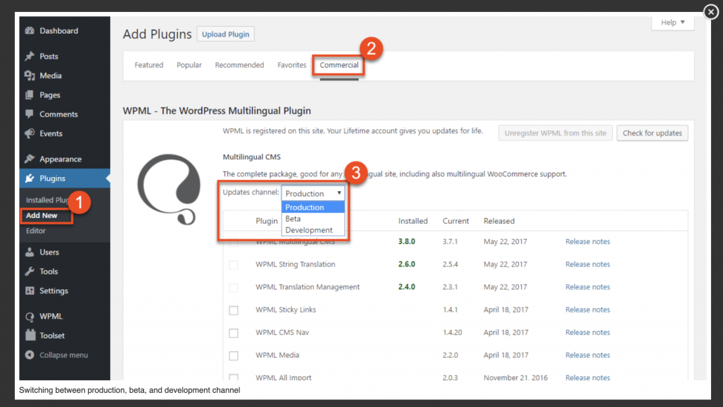Image resolution: width=723 pixels, height=407 pixels.
Task: Click the Pages document icon
Action: point(30,95)
